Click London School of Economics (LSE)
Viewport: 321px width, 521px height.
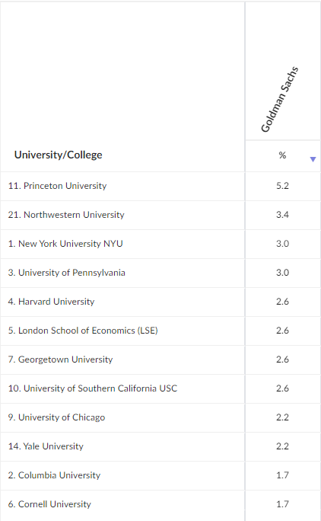[x=83, y=331]
